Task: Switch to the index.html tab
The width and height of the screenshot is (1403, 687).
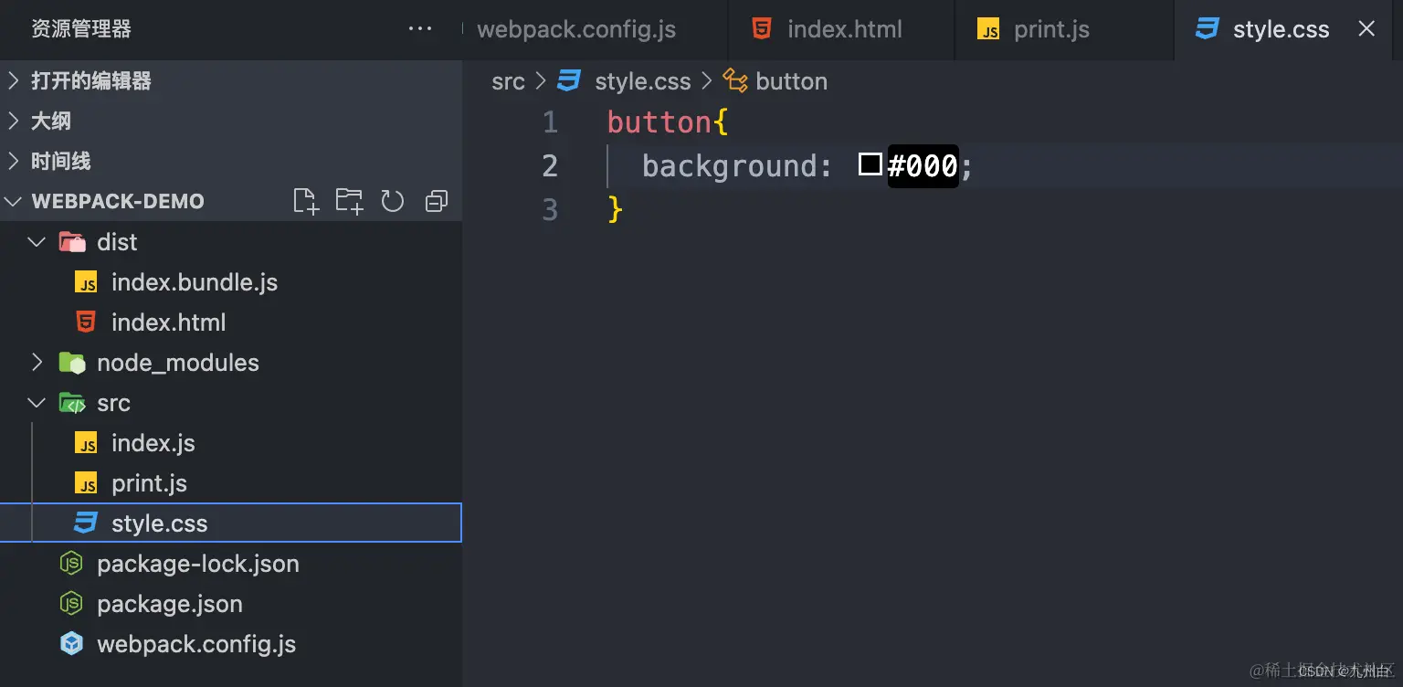Action: click(x=841, y=29)
